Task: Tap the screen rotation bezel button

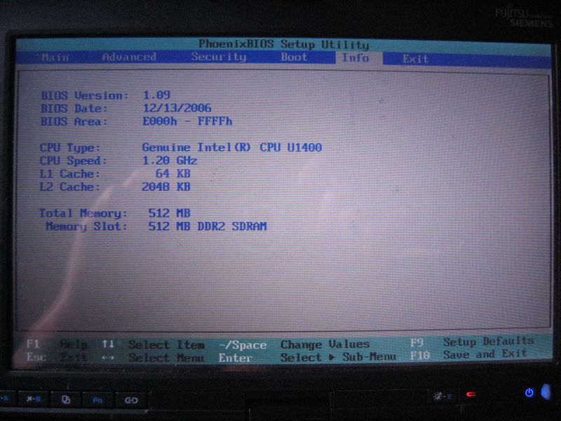Action: point(66,399)
